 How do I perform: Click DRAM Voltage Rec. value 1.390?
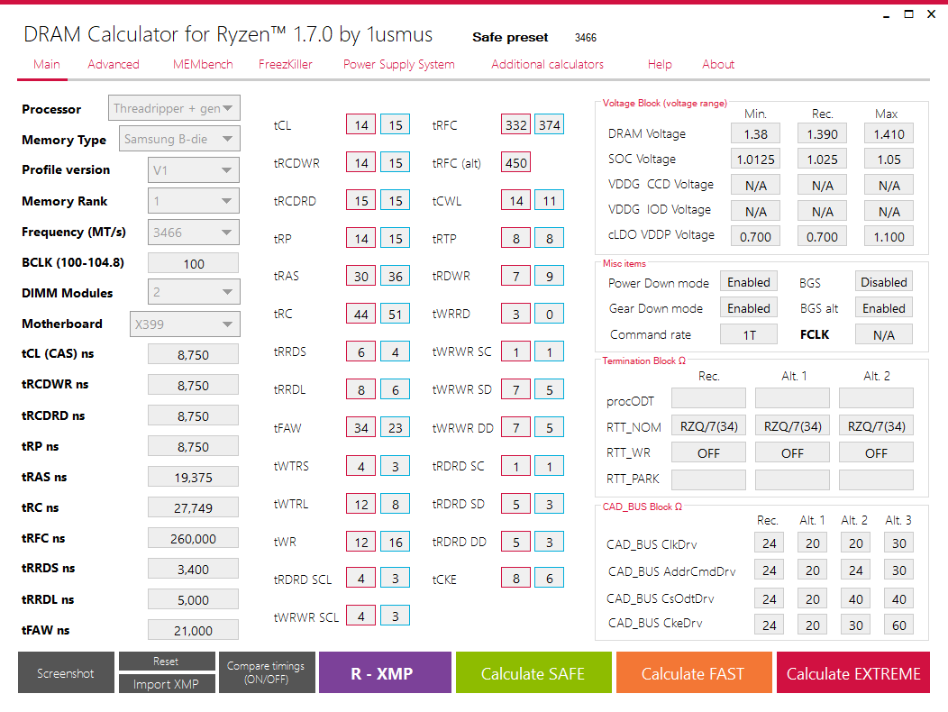coord(822,133)
